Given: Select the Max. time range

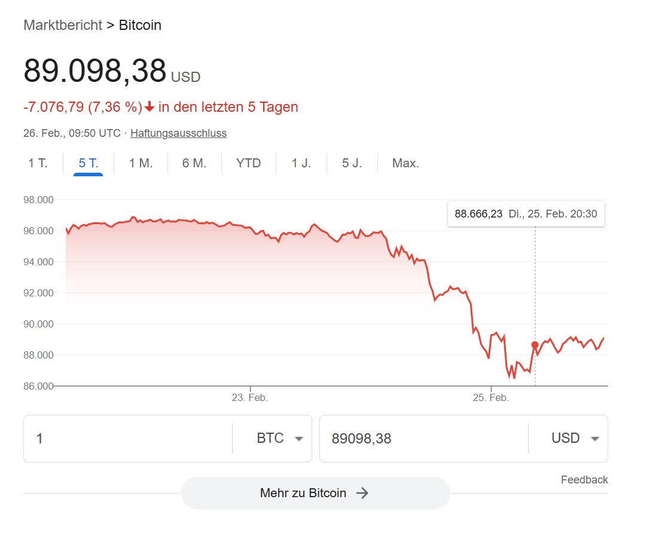Looking at the screenshot, I should (405, 163).
